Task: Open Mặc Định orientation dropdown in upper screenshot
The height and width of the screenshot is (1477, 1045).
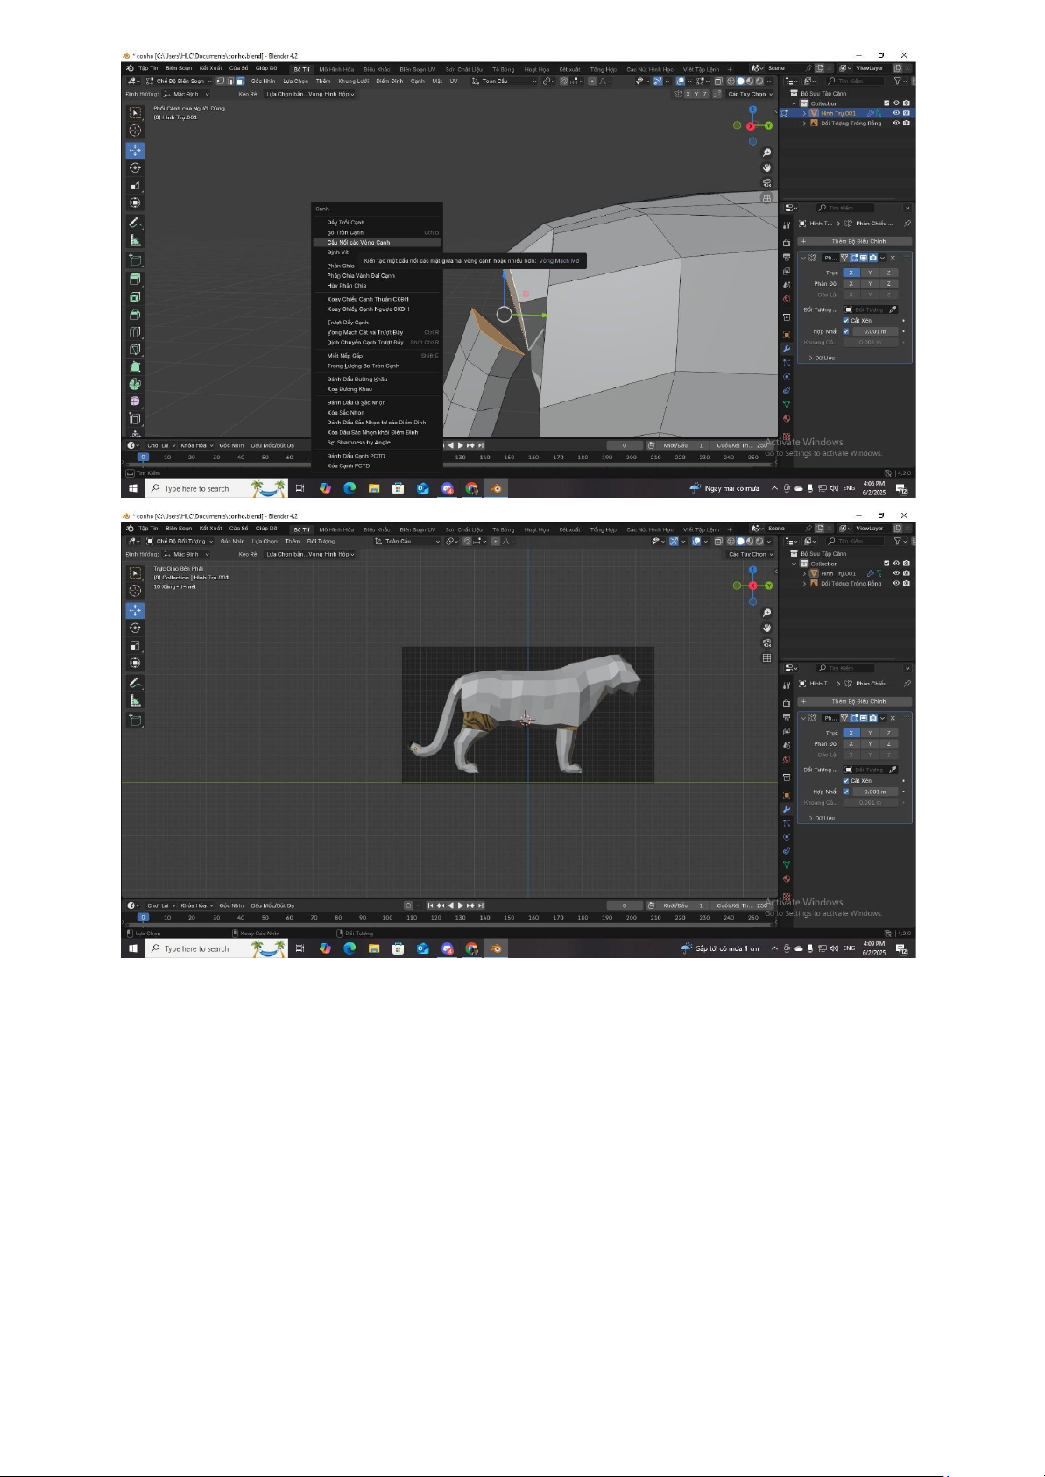Action: (187, 94)
